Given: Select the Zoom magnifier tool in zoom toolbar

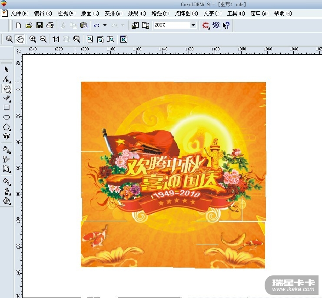Looking at the screenshot, I should [x=9, y=39].
